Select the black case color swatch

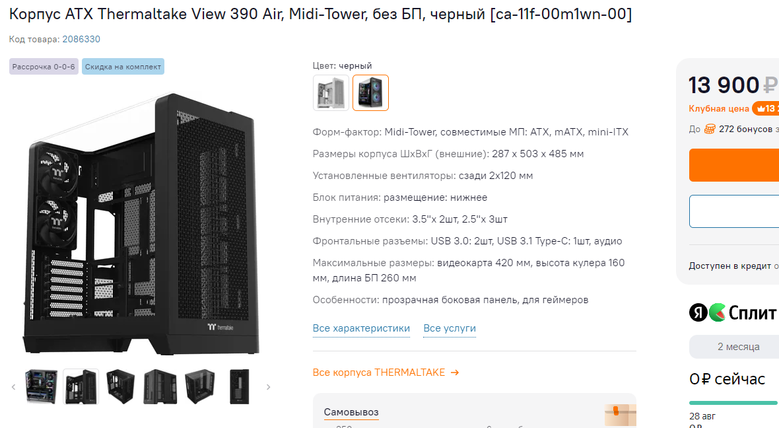point(370,92)
